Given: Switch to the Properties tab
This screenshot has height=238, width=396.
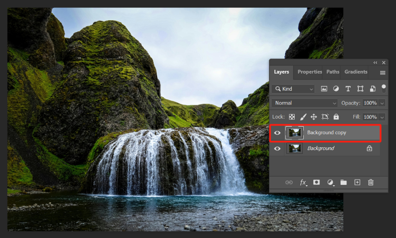Looking at the screenshot, I should [x=309, y=72].
